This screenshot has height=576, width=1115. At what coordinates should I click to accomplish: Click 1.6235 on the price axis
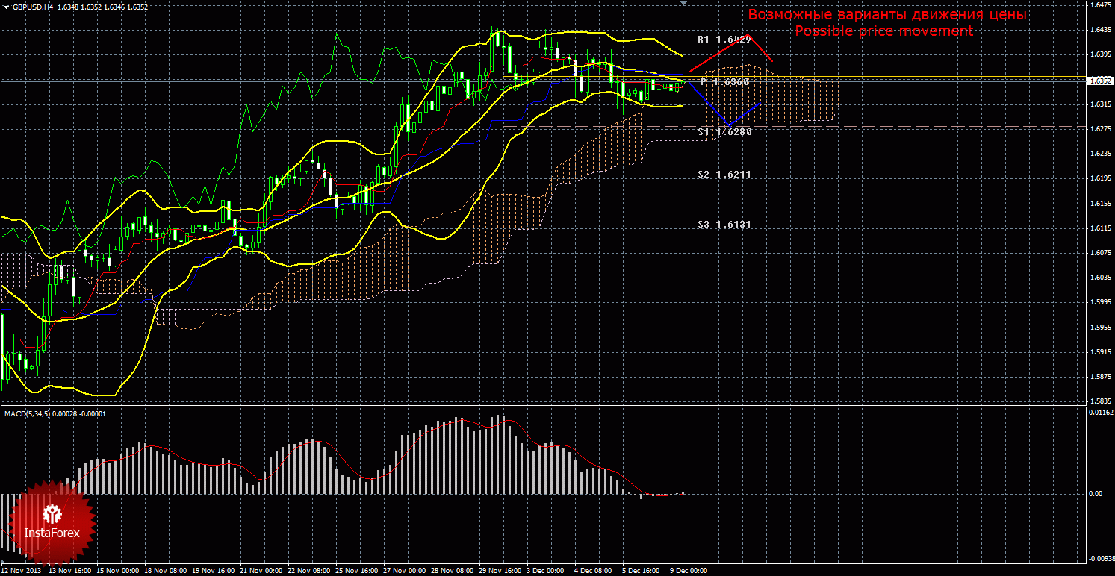coord(1100,154)
